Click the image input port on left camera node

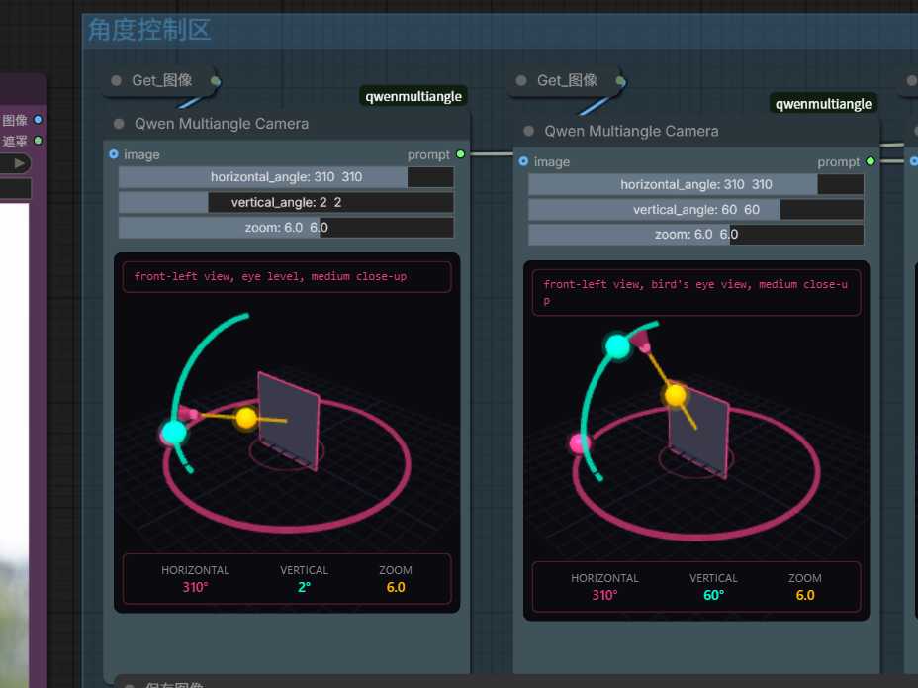click(114, 154)
